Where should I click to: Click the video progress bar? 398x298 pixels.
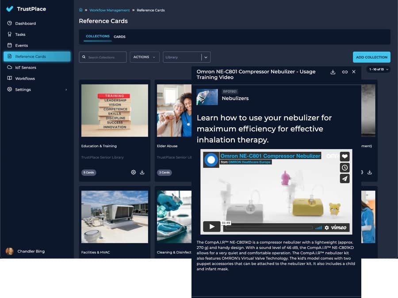click(x=269, y=228)
